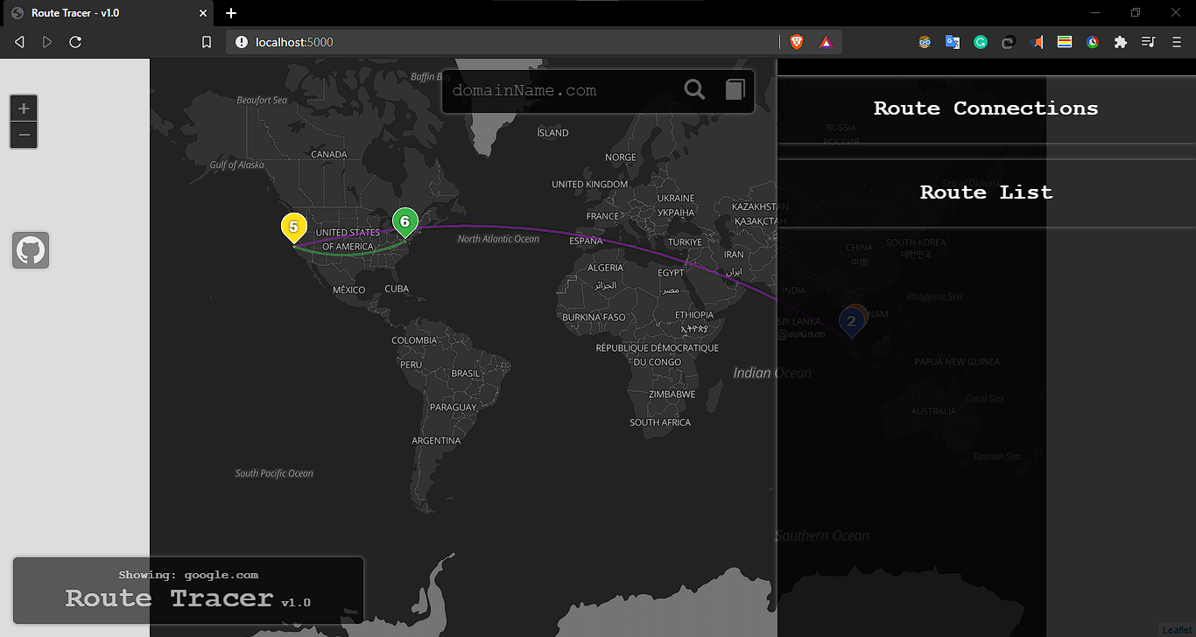Open Brave Rewards triangle icon
The height and width of the screenshot is (637, 1196).
[826, 42]
